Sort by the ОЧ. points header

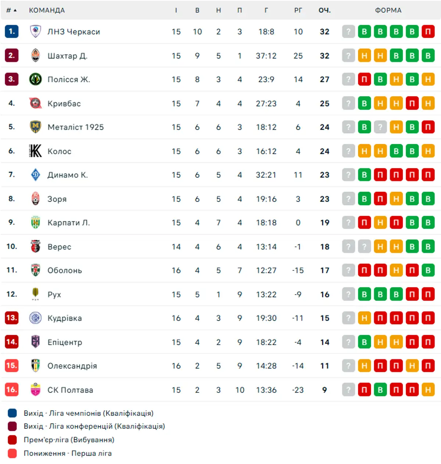tap(325, 10)
